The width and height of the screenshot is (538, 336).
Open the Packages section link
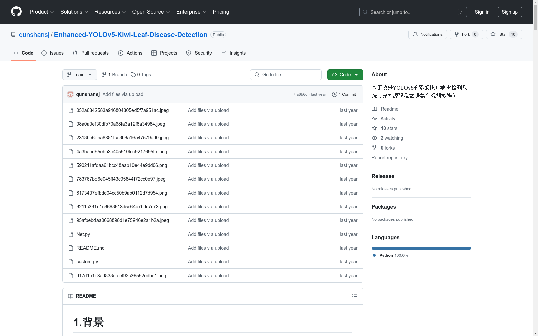coord(384,207)
